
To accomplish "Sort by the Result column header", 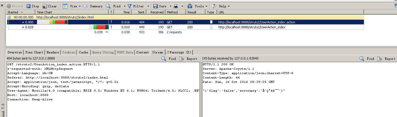I will tap(195, 12).
